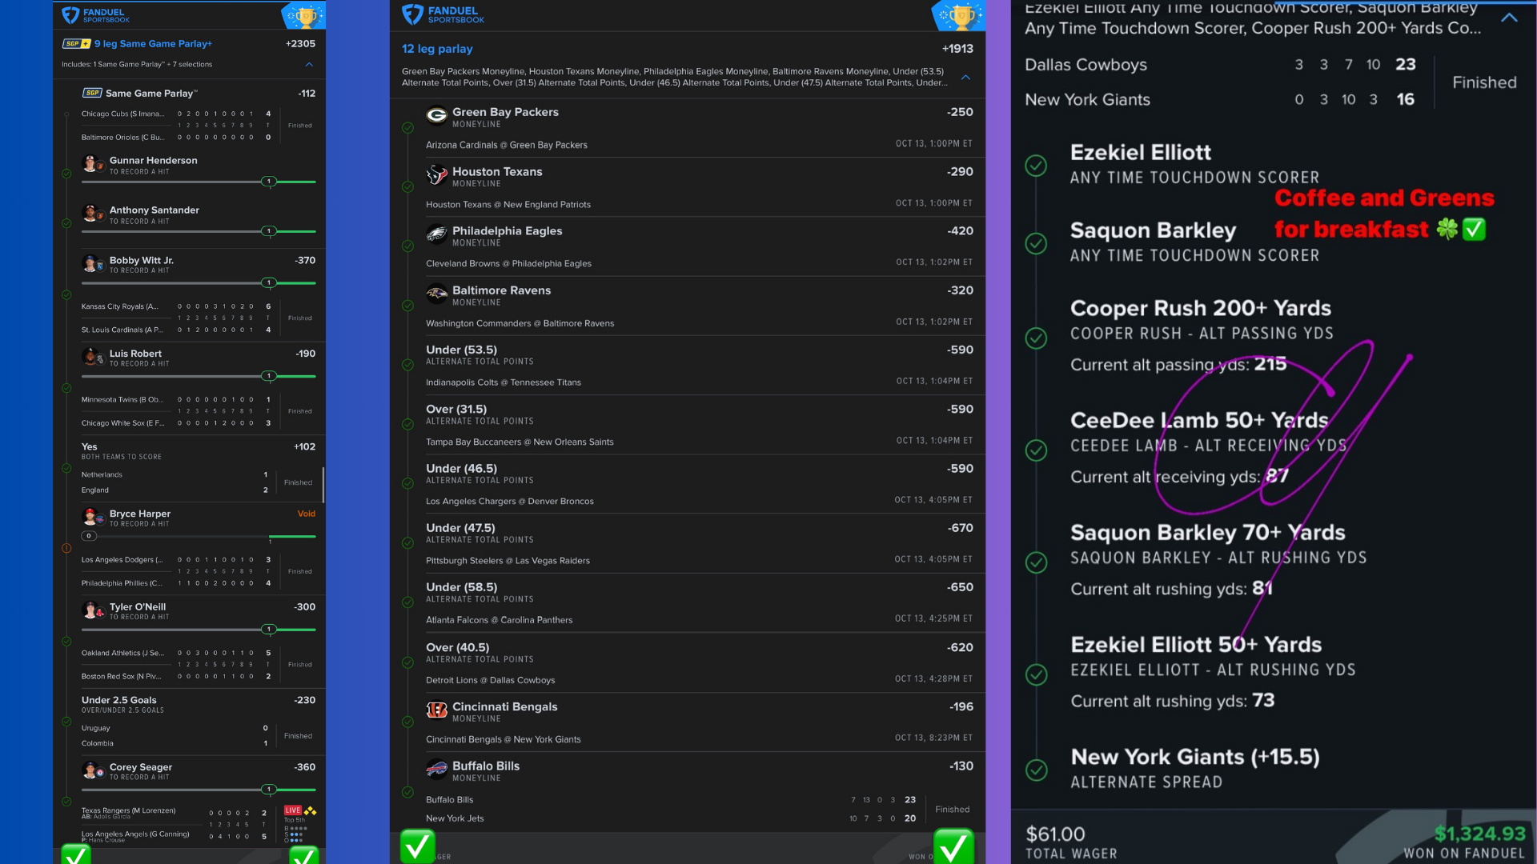Click the $1,324.93 won on FanDuel amount
Screen dimensions: 1537x864
[1479, 834]
